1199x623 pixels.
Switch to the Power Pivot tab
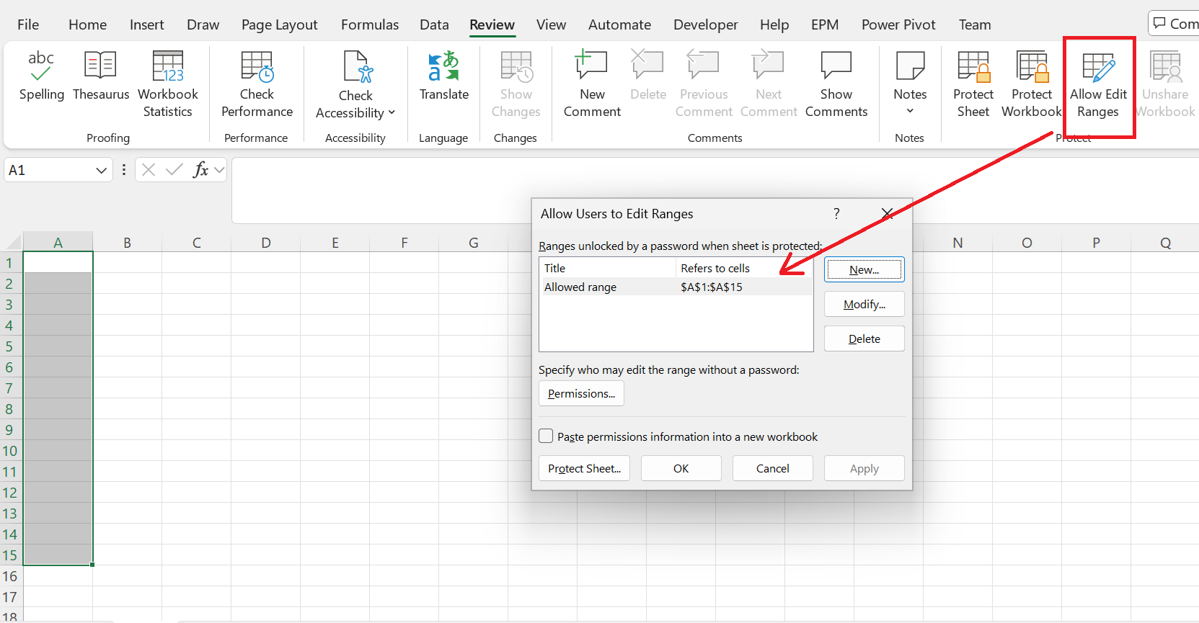[x=898, y=24]
